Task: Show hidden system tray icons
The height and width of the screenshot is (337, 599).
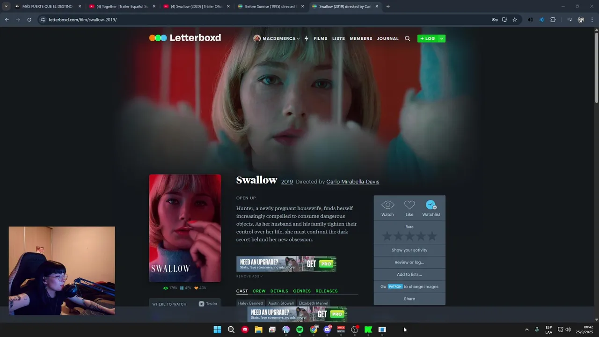Action: coord(526,330)
